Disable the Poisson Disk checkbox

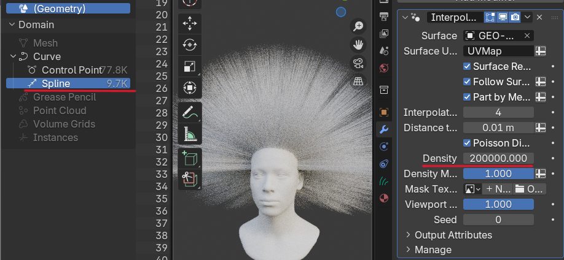tap(467, 143)
